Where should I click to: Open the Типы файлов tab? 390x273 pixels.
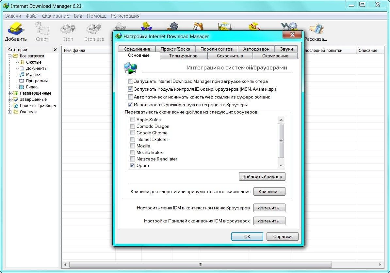tap(183, 56)
